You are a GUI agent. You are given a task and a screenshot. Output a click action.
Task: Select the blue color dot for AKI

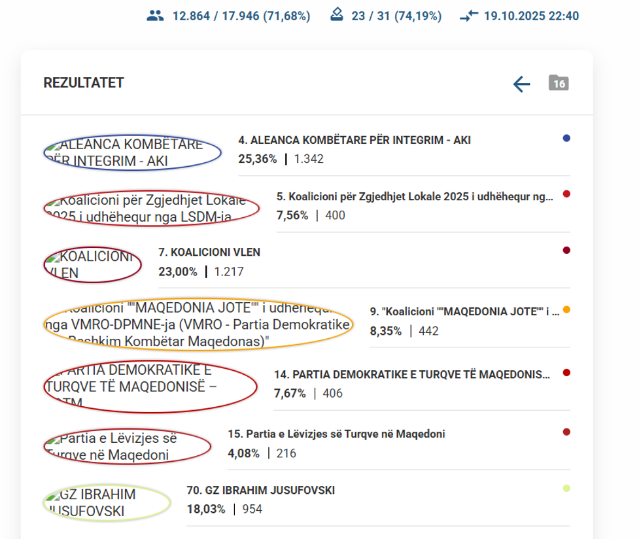[566, 138]
